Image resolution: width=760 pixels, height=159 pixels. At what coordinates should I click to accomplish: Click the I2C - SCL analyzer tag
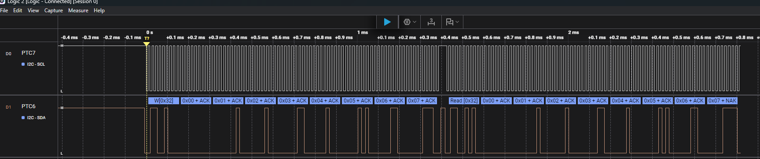(x=33, y=64)
